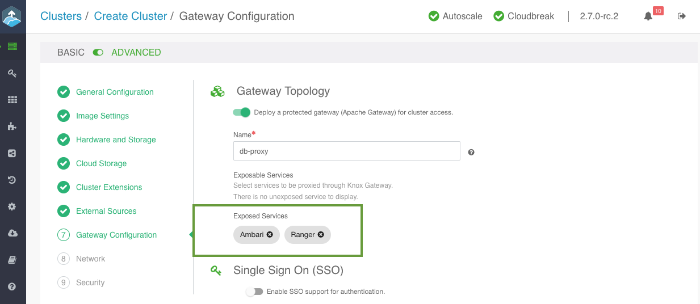This screenshot has height=304, width=700.
Task: Toggle the Basic/Advanced mode switch
Action: point(98,52)
